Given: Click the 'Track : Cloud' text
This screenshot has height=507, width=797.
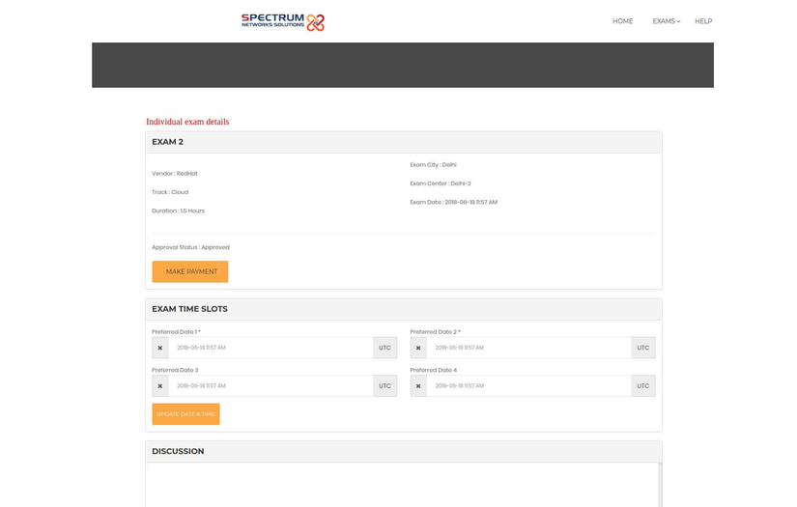Looking at the screenshot, I should (170, 192).
